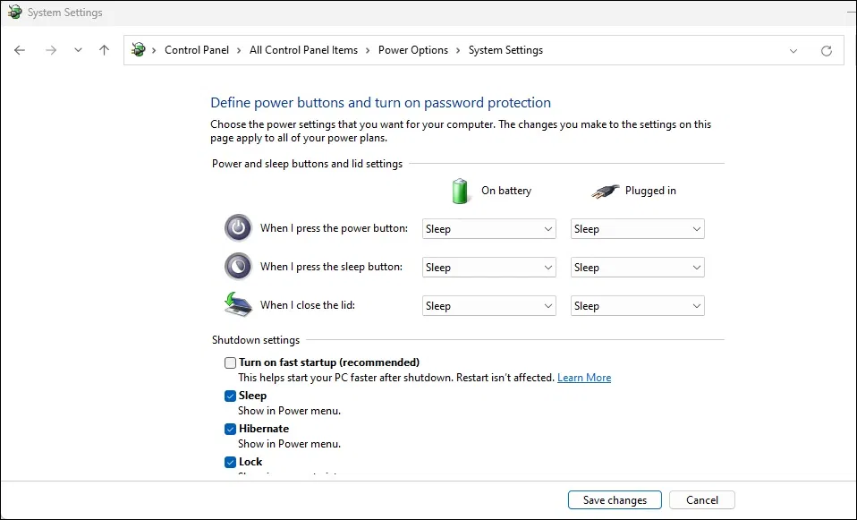Click the green battery icon
This screenshot has width=857, height=520.
click(459, 191)
